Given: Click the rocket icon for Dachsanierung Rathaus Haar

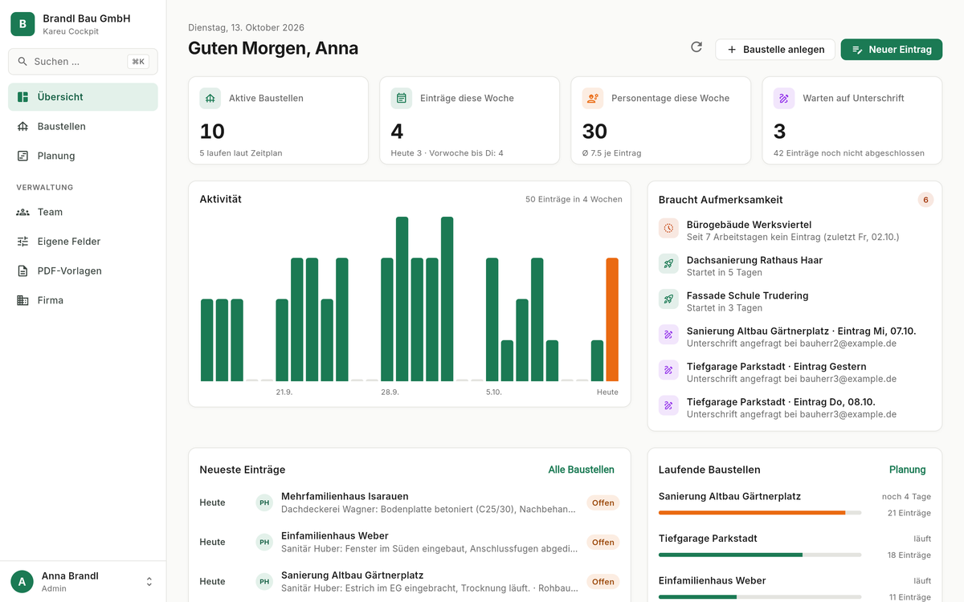Looking at the screenshot, I should point(668,263).
